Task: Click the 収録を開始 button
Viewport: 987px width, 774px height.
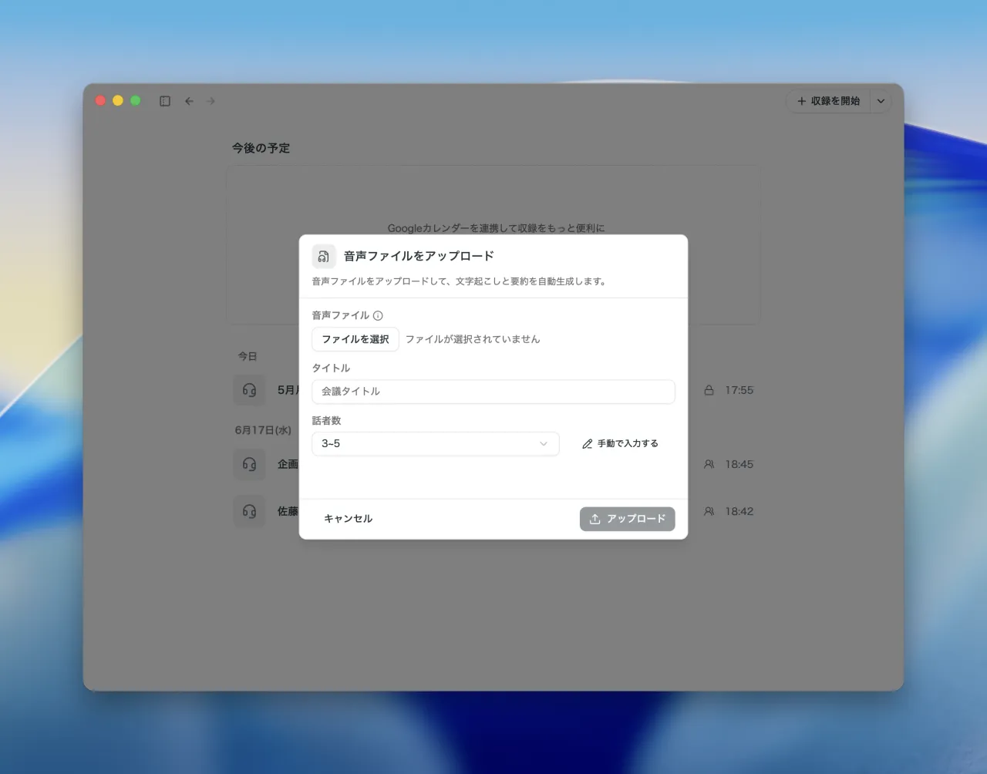Action: coord(828,101)
